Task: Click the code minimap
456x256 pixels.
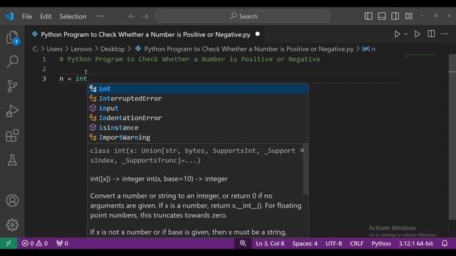Action: pyautogui.click(x=421, y=55)
